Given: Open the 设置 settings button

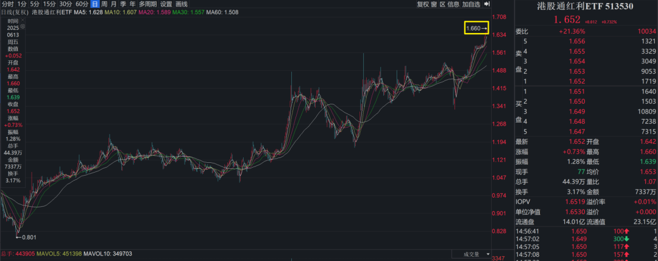Looking at the screenshot, I should [166, 4].
